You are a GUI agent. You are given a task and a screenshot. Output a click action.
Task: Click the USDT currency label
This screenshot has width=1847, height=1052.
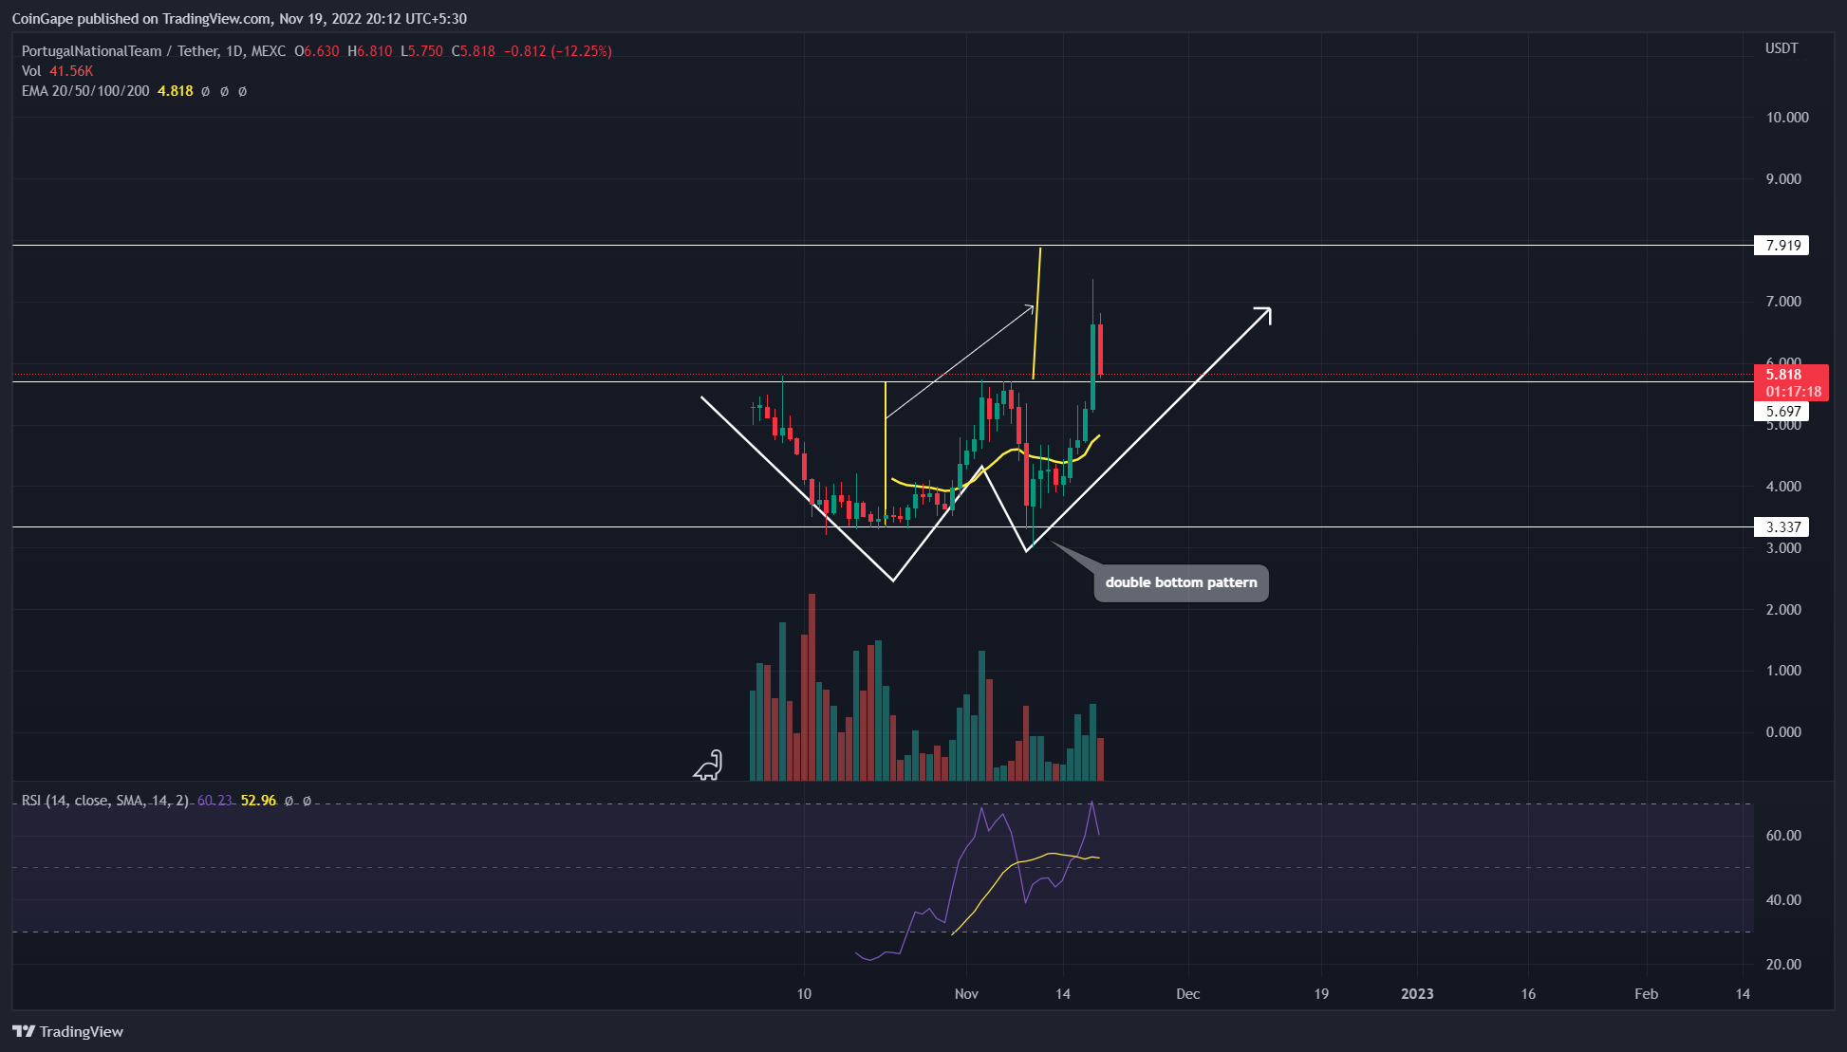pyautogui.click(x=1782, y=48)
